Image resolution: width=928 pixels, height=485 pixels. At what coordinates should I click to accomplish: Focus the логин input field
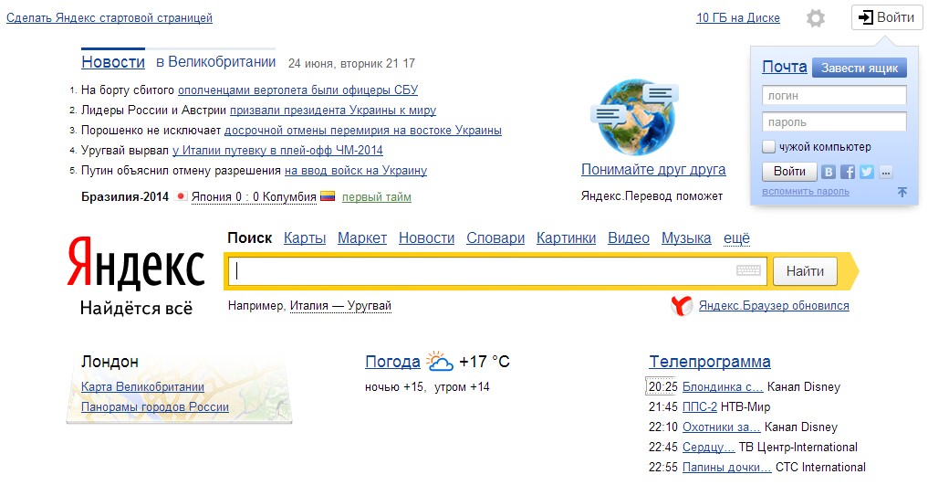[834, 95]
